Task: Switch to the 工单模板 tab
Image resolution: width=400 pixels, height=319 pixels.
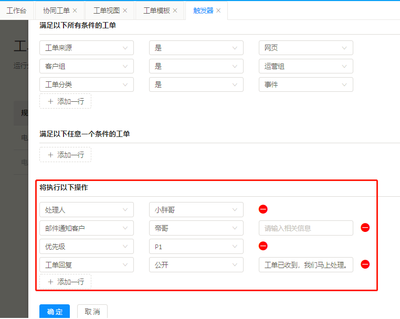Action: [156, 10]
